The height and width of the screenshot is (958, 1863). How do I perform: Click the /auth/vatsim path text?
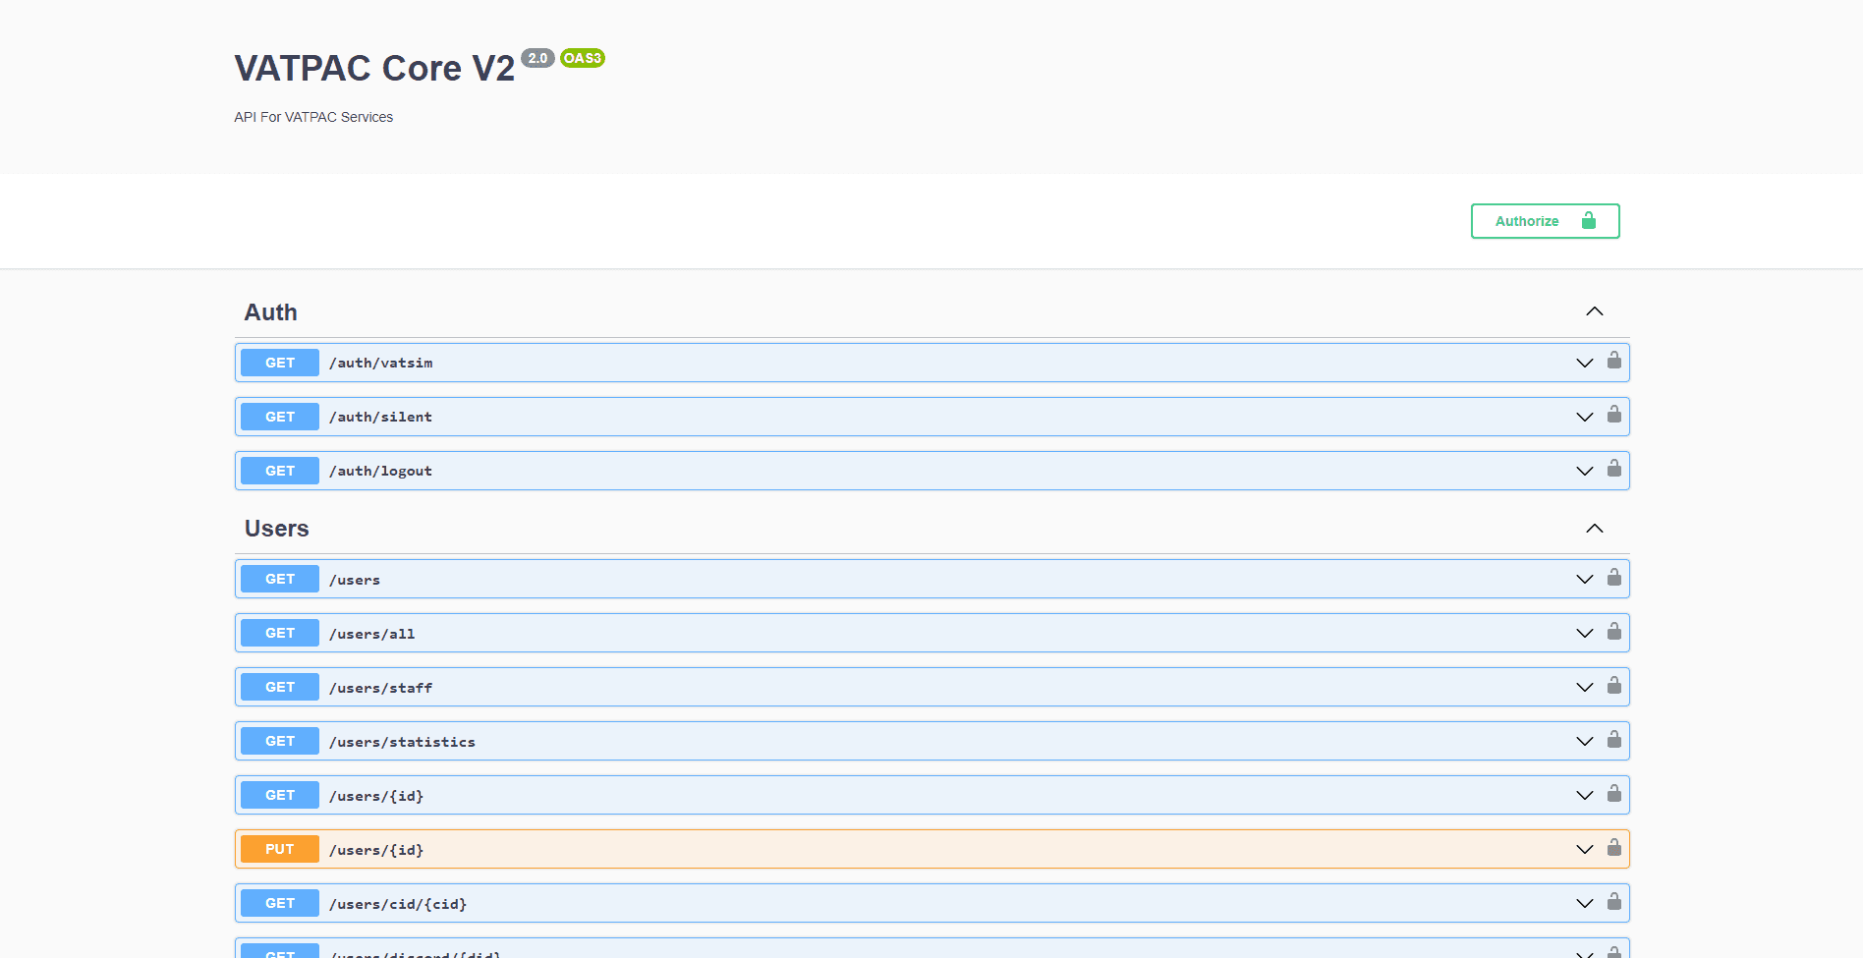tap(380, 363)
